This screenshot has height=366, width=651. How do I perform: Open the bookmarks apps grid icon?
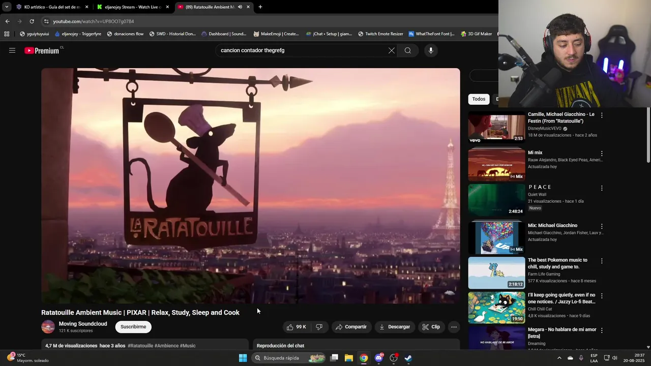click(x=7, y=34)
